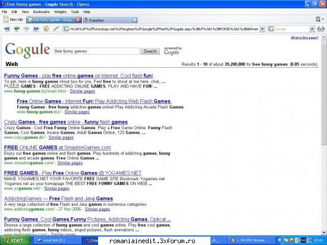Viewport: 327px width, 245px height.
Task: Click the Gogule search query box
Action: click(96, 51)
